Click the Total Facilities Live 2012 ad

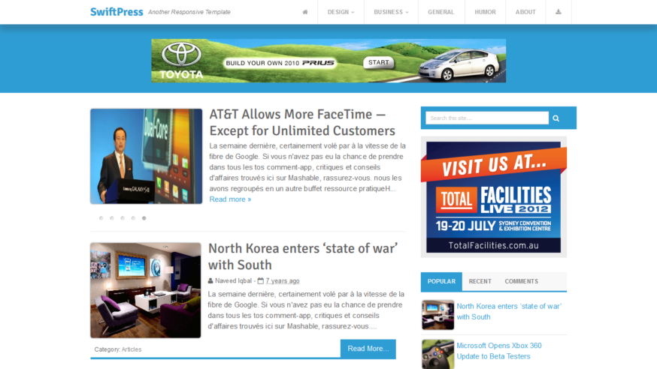[x=494, y=196]
